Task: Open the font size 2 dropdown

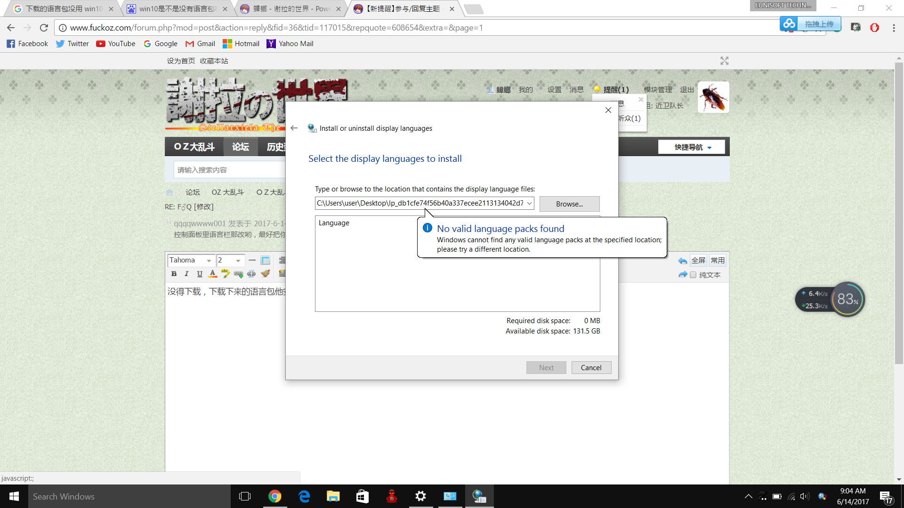Action: click(230, 260)
